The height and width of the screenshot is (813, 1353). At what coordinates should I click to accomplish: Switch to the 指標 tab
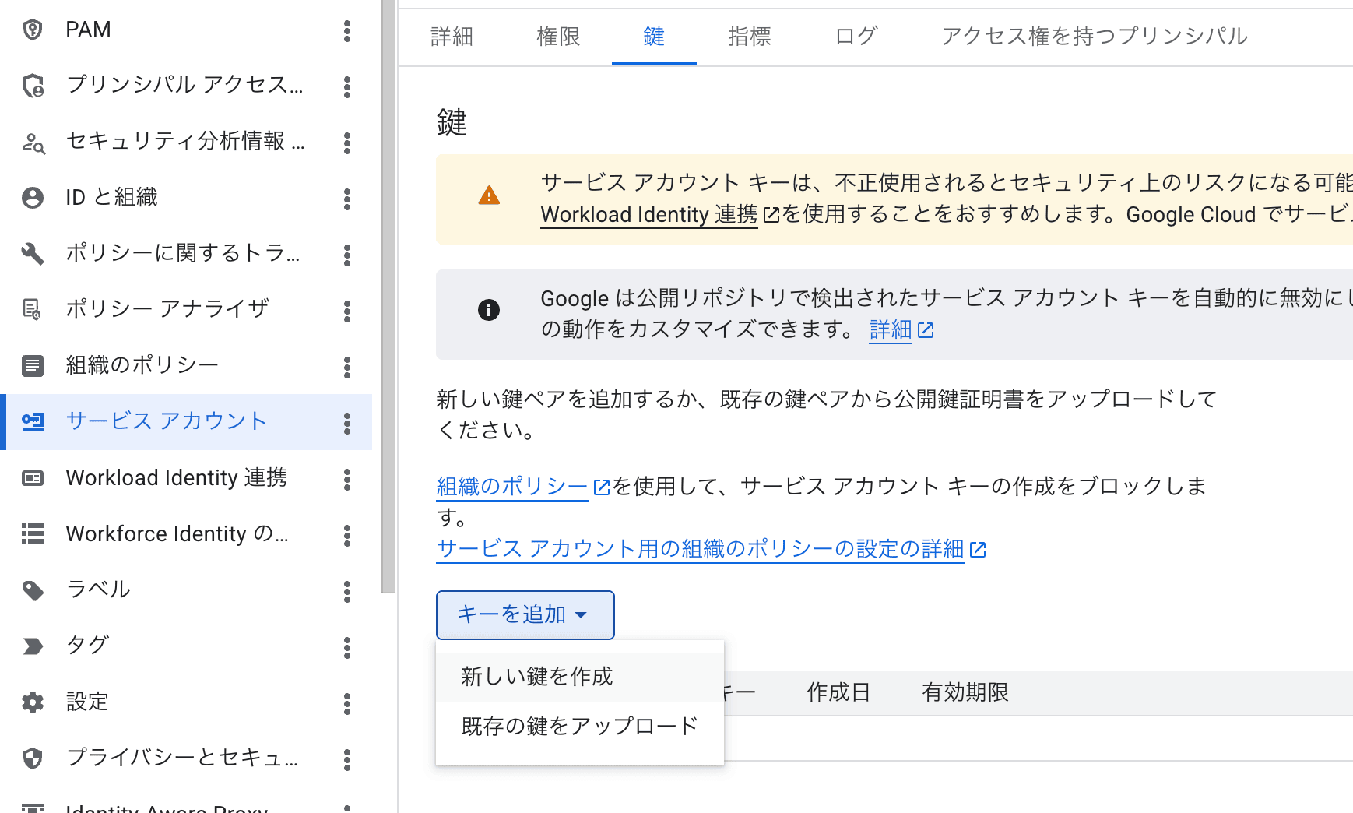tap(750, 37)
